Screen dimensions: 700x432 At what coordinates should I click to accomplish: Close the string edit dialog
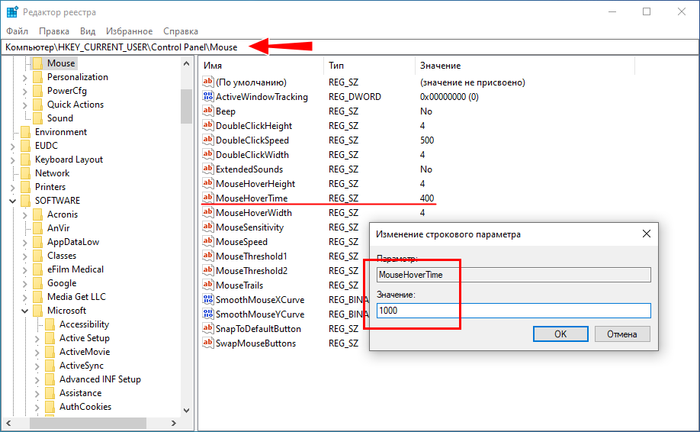tap(646, 234)
